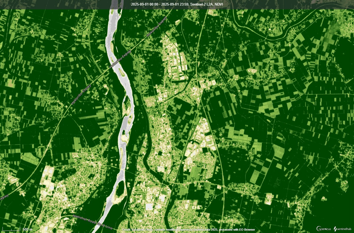Click the 500 m scale bar
The width and height of the screenshot is (354, 233).
(17, 229)
